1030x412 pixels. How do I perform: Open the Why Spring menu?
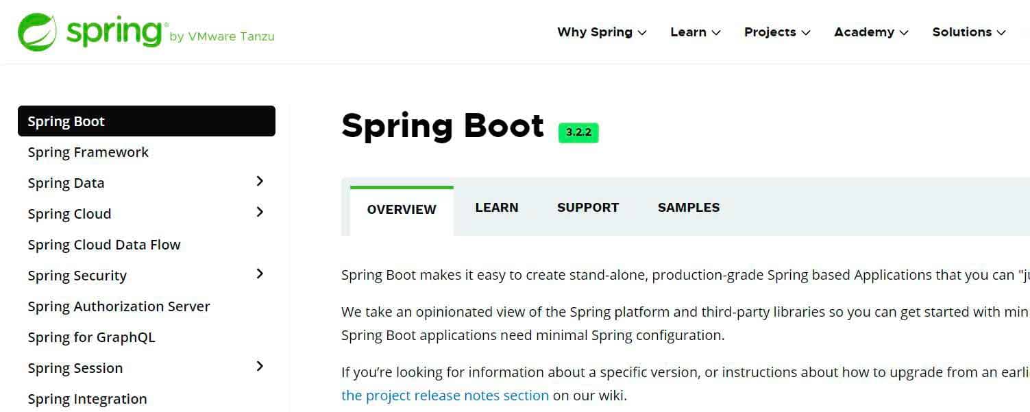602,32
